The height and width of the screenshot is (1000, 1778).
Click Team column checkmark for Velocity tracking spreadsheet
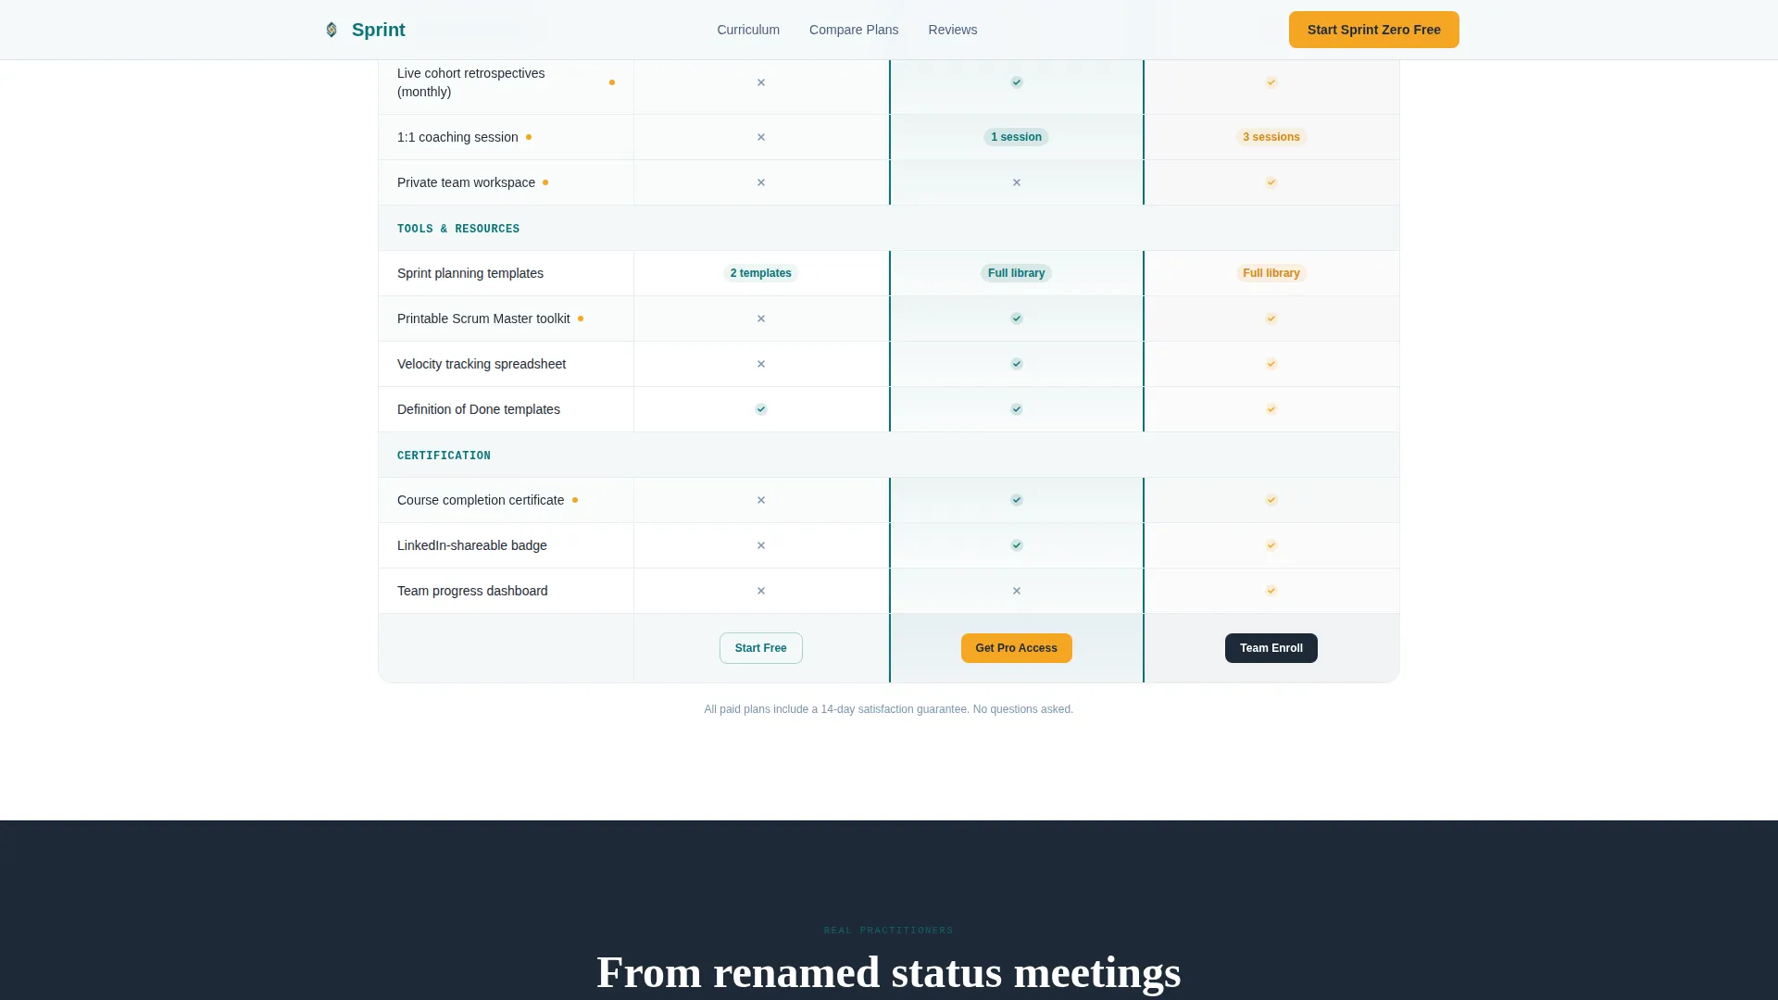point(1271,364)
